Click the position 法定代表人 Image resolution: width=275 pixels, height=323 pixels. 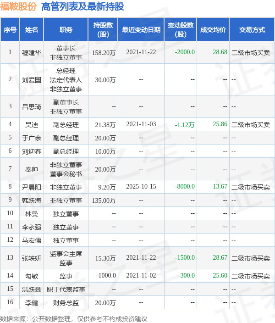(66, 80)
